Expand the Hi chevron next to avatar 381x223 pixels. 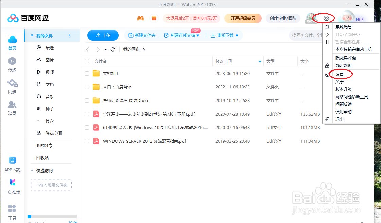point(362,19)
